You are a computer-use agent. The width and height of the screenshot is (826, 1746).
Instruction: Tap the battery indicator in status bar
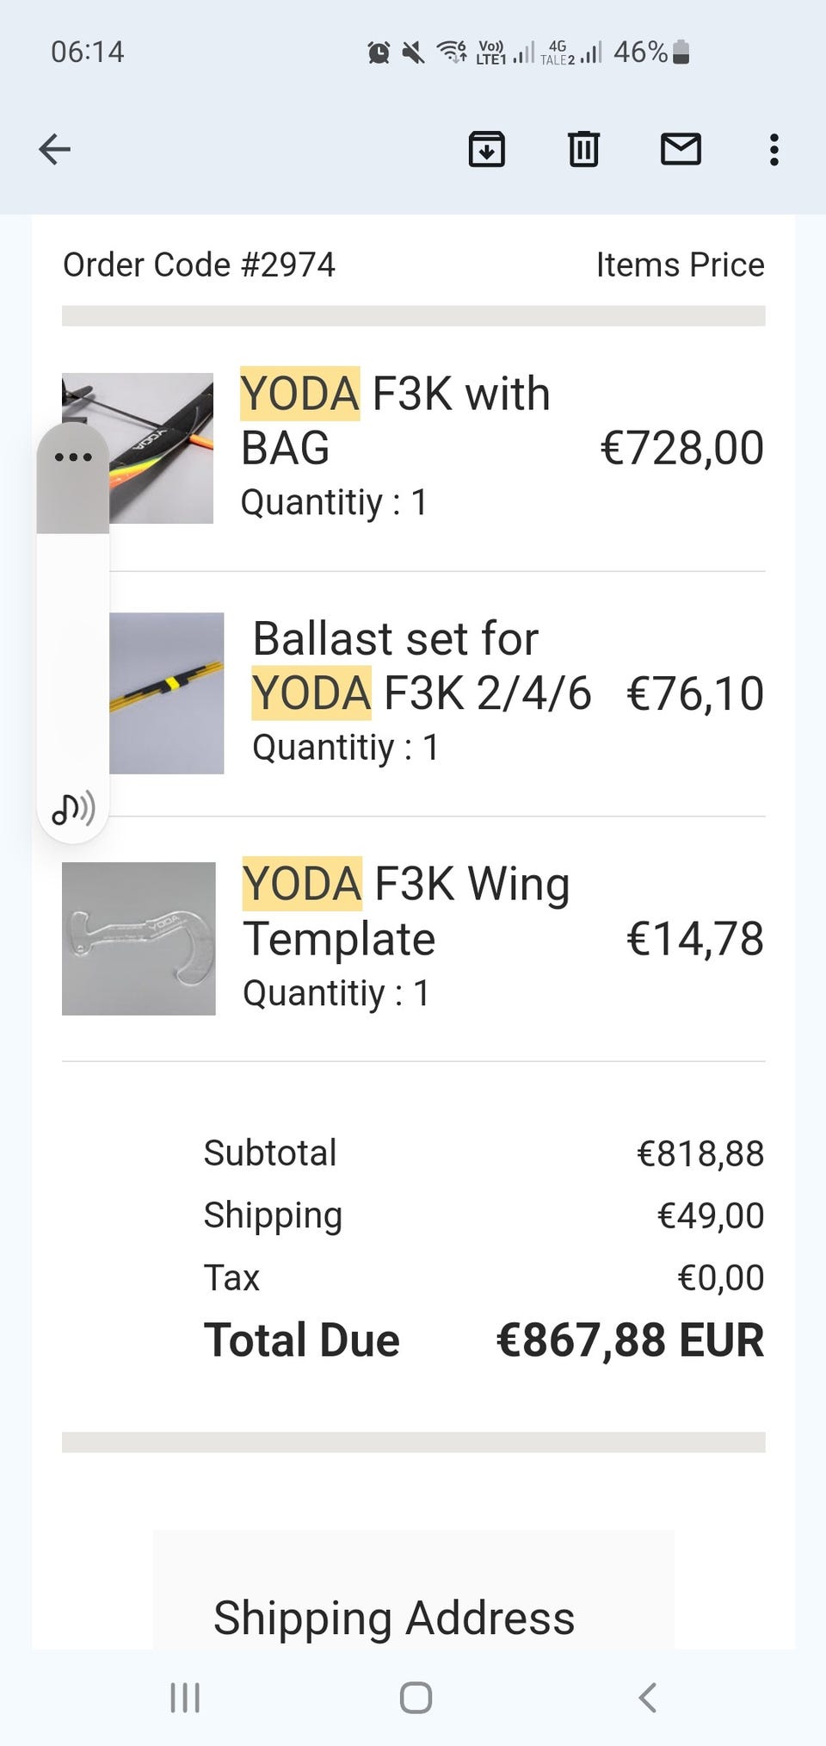[681, 53]
